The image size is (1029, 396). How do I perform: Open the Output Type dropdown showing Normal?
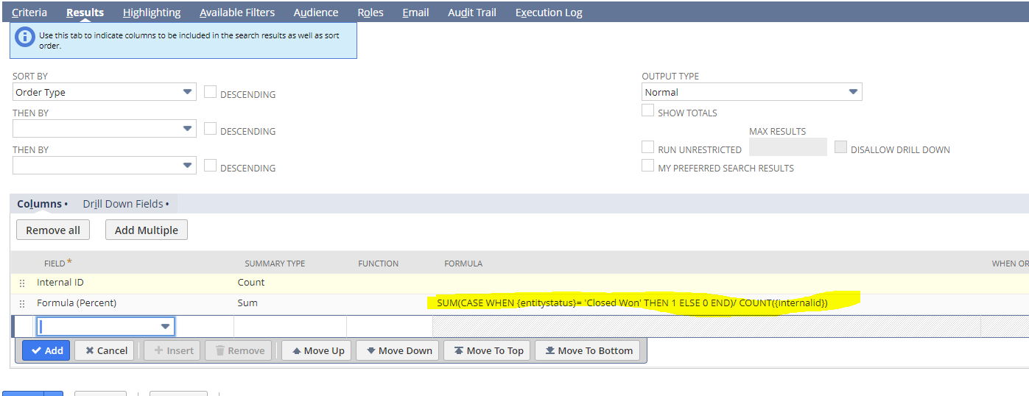751,92
